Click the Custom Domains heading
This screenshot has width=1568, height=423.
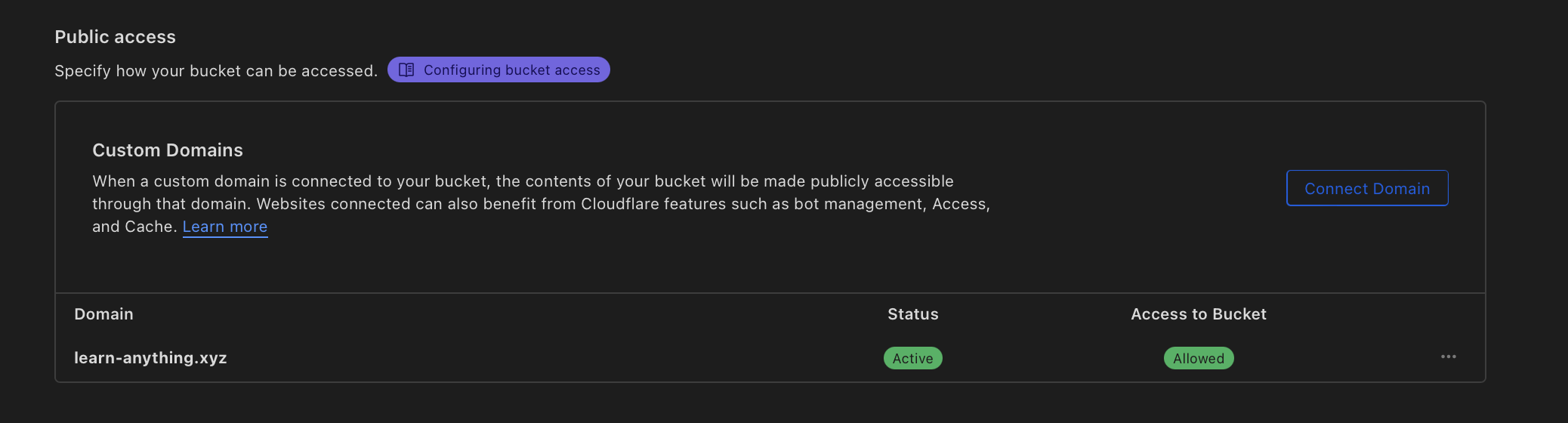[x=167, y=150]
